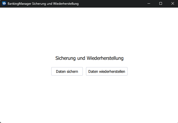Select the dash minimize icon
This screenshot has width=178, height=123.
[x=149, y=4]
